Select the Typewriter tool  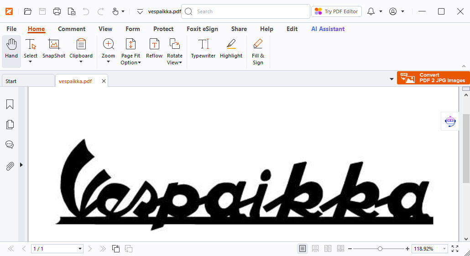click(x=203, y=48)
